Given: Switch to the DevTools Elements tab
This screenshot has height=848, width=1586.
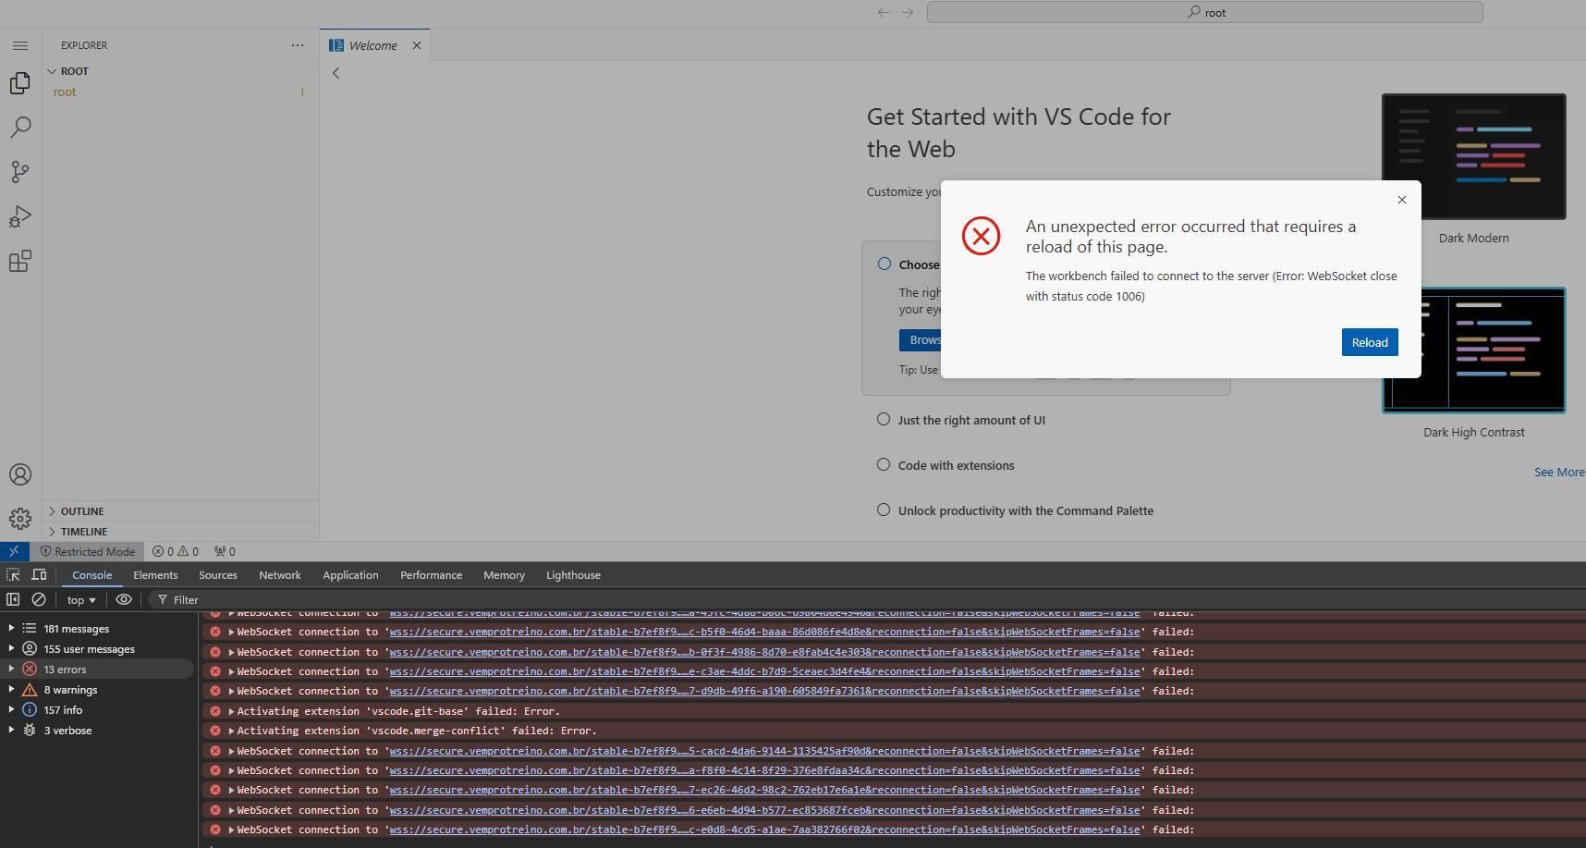Looking at the screenshot, I should point(155,575).
